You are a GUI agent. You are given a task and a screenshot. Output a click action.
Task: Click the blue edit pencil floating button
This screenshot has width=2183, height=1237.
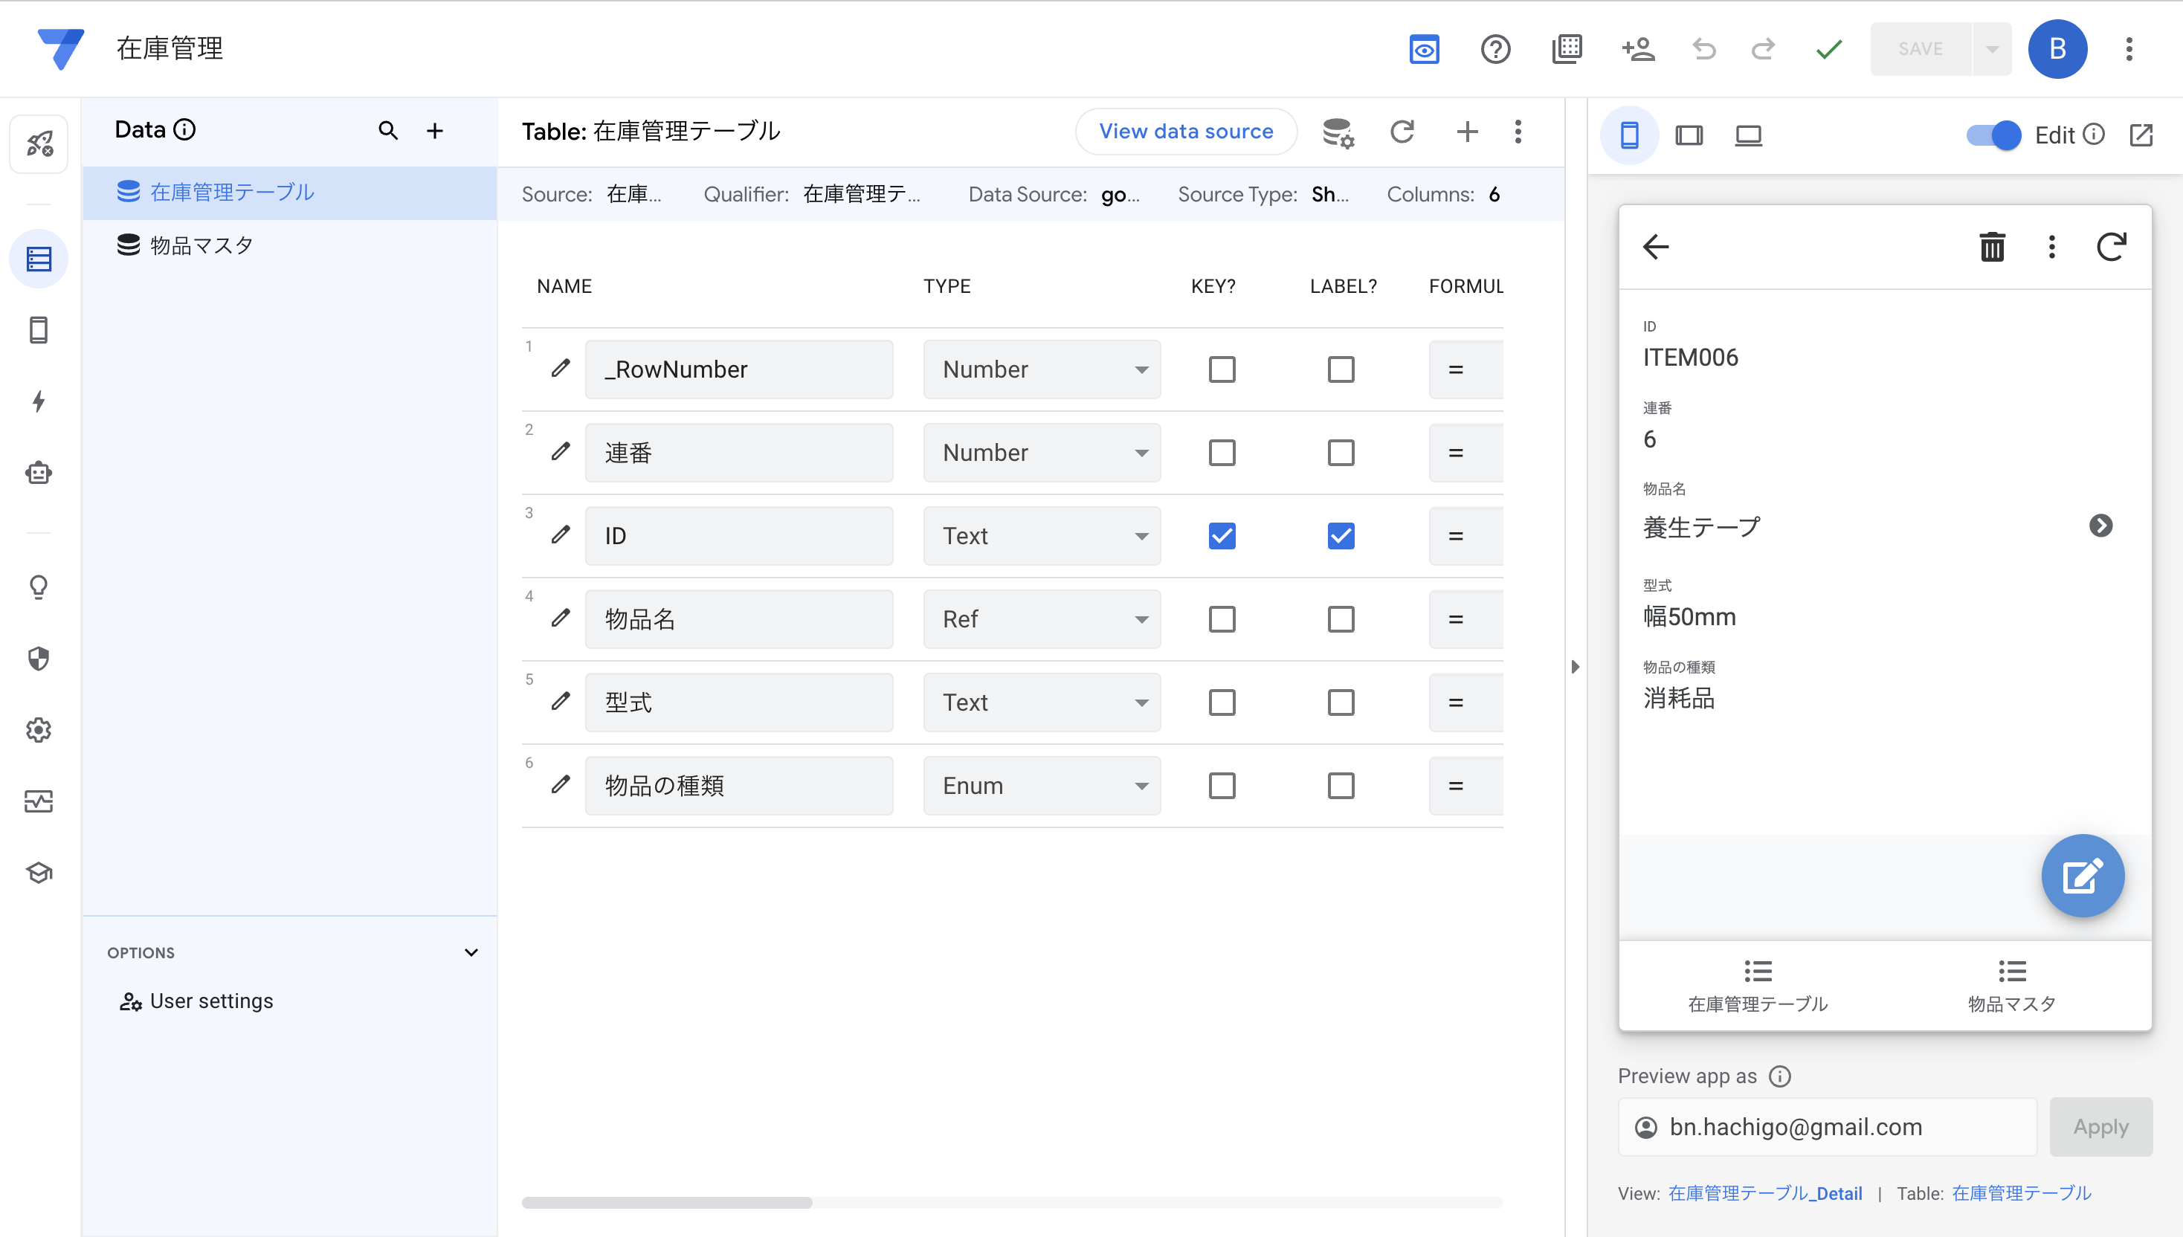2082,876
